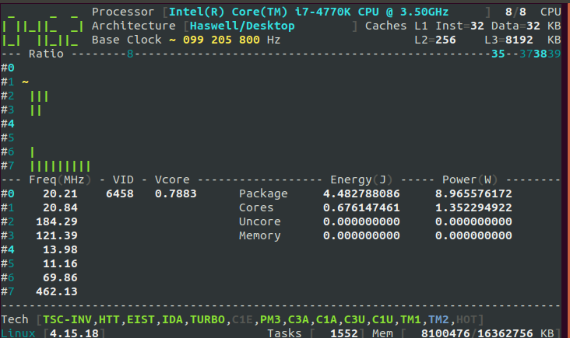Image resolution: width=570 pixels, height=338 pixels.
Task: Click the Cores energy value 0.676147461
Action: 361,207
